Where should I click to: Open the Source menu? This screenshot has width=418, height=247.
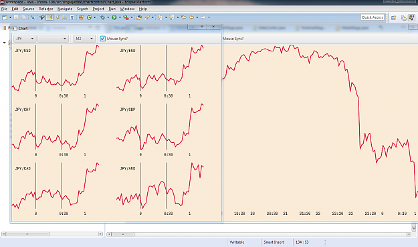29,9
